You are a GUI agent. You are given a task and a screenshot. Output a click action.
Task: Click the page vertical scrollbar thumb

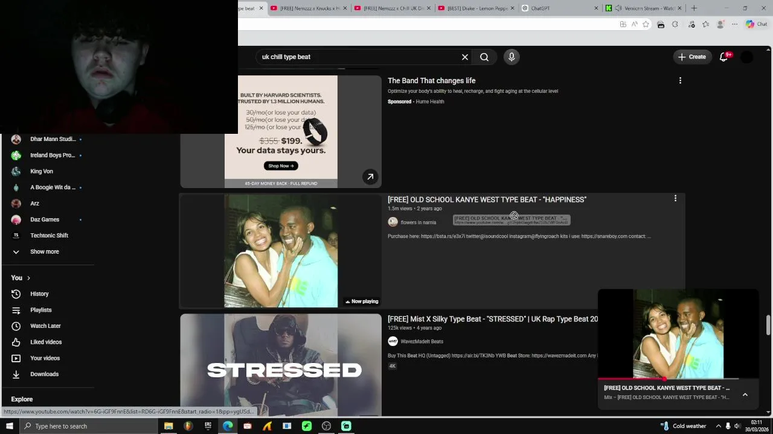[x=768, y=324]
